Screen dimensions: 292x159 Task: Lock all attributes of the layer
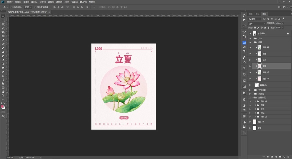coord(268,28)
